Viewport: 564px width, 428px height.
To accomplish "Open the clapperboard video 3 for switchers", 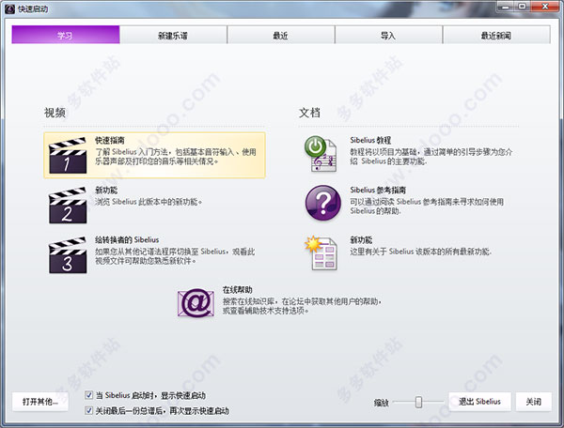I will (x=68, y=255).
